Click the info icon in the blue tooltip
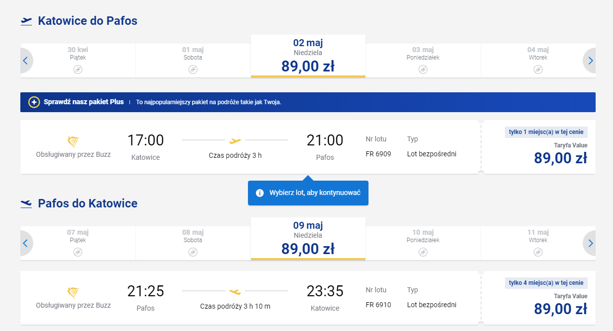The image size is (613, 331). tap(259, 193)
